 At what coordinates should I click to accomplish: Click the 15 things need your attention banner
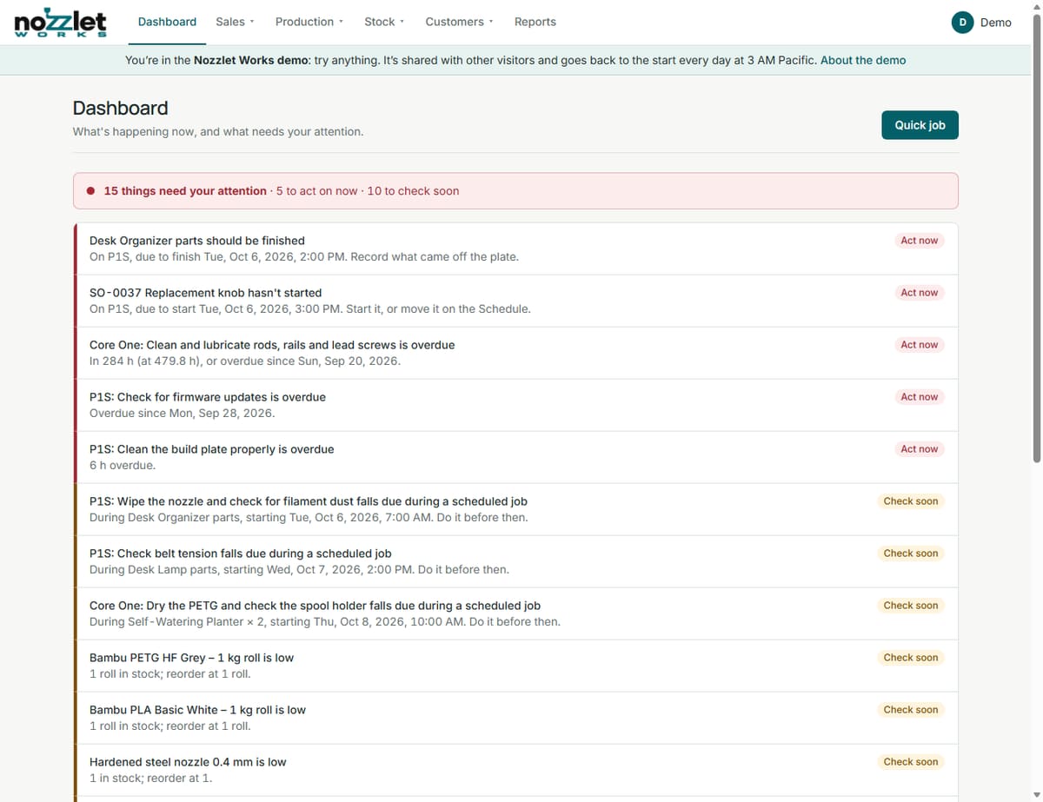(x=515, y=191)
